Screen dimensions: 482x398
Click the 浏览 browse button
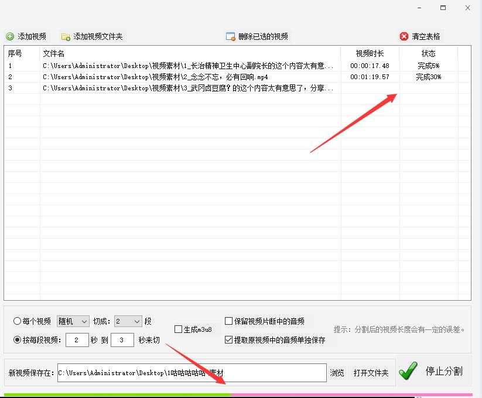[337, 372]
